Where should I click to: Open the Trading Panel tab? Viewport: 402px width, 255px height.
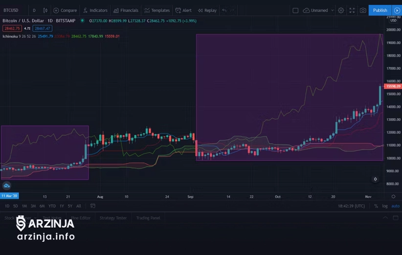(148, 218)
